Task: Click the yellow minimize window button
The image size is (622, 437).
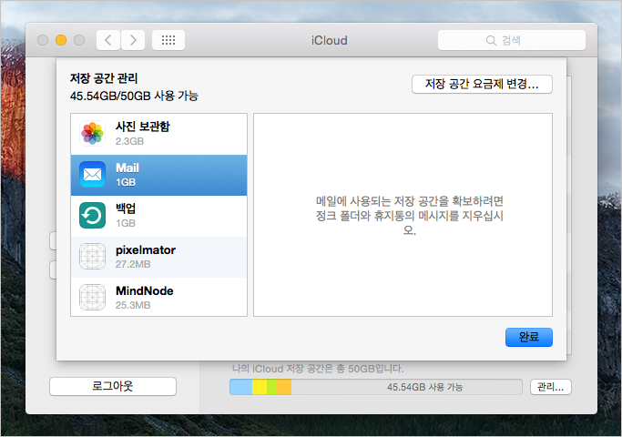Action: click(x=61, y=40)
